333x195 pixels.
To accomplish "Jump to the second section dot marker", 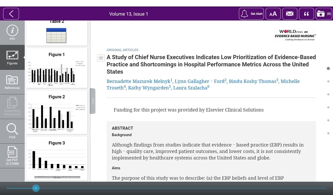I will click(328, 81).
